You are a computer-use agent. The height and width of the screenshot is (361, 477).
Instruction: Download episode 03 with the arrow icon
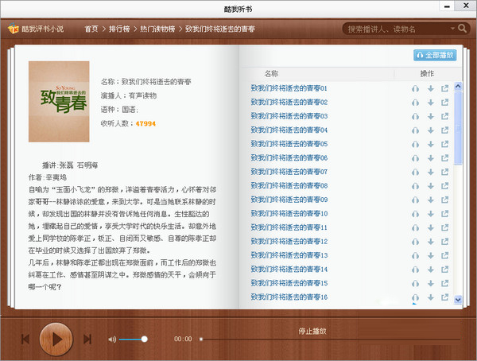(430, 116)
